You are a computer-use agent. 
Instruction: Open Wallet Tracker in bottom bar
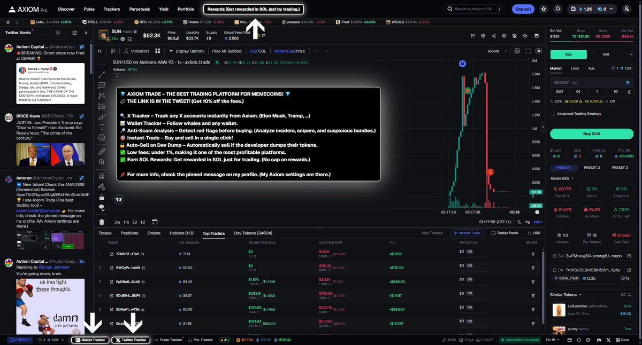(89, 340)
